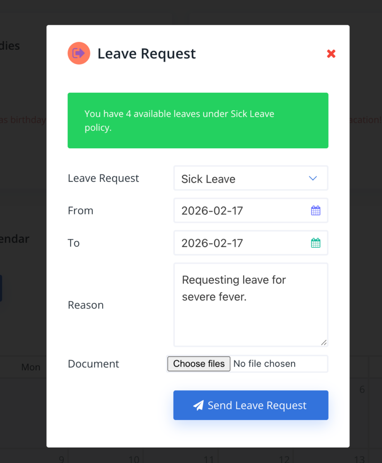Open the To date calendar icon

(x=316, y=243)
